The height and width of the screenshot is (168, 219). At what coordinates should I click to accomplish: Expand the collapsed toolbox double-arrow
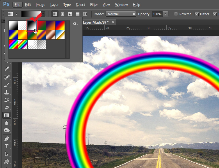pyautogui.click(x=3, y=21)
